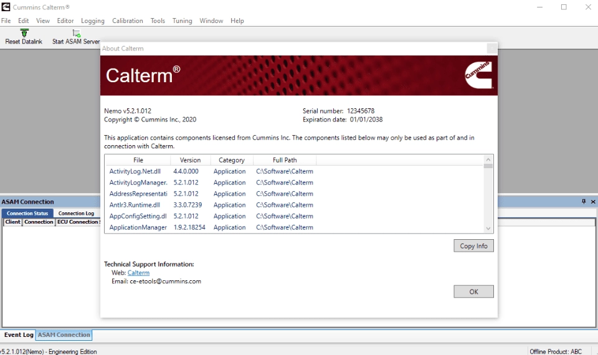Click the Client column header

tap(13, 222)
